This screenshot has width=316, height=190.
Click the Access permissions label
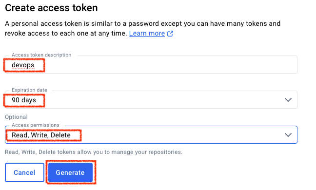pos(36,125)
